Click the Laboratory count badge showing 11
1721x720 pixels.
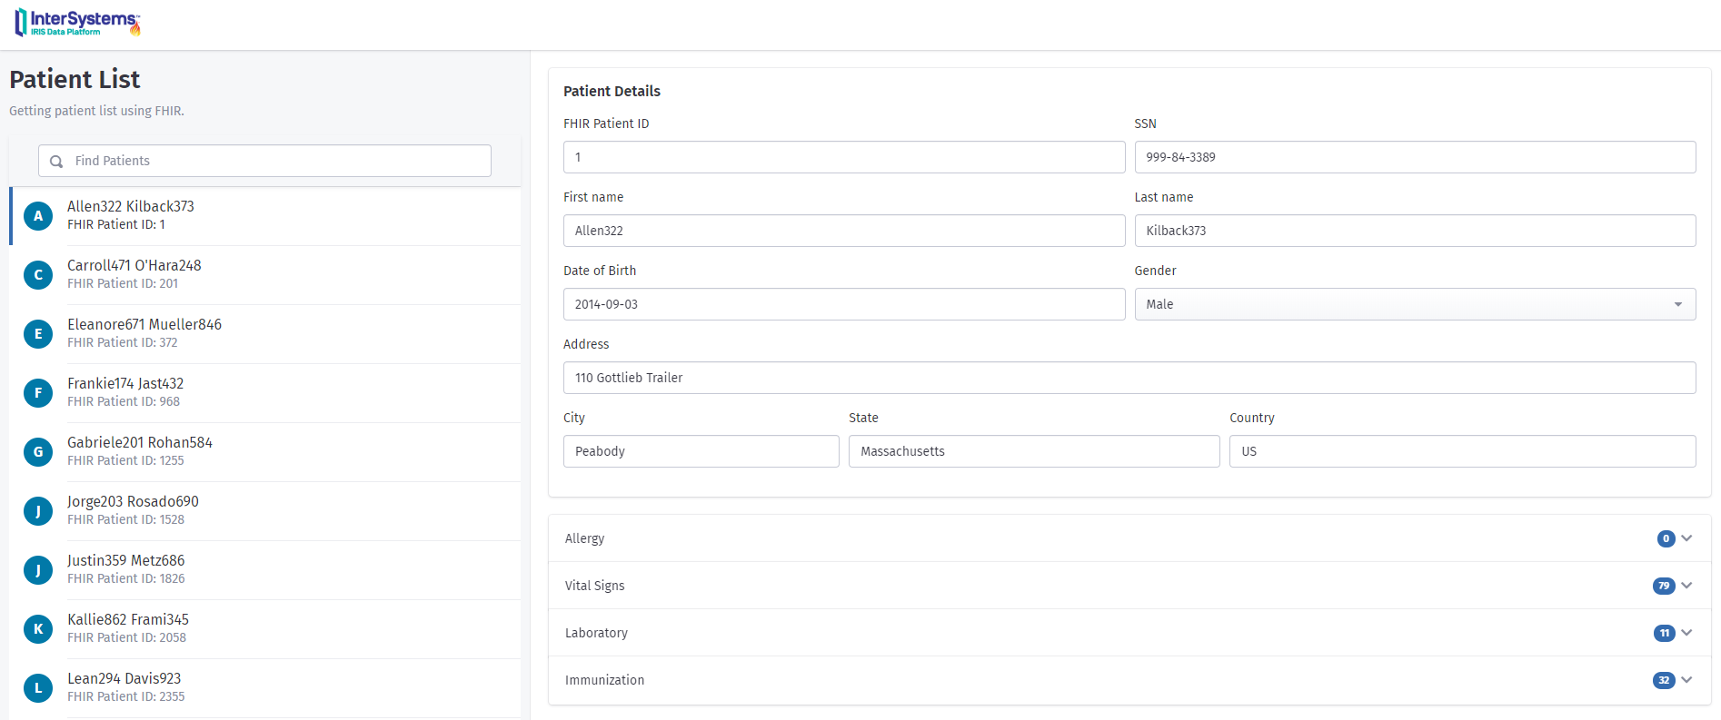pos(1664,633)
